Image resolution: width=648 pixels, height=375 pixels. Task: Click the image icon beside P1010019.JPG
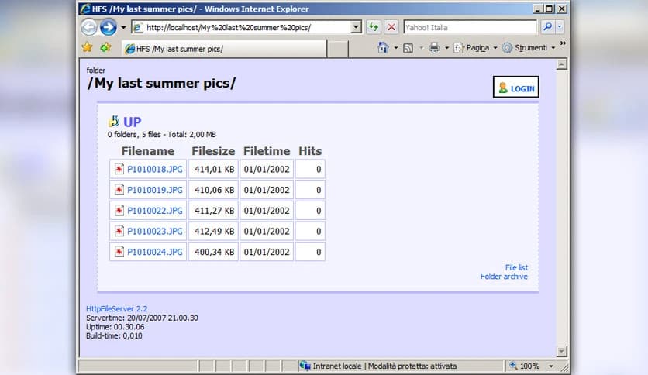point(119,190)
